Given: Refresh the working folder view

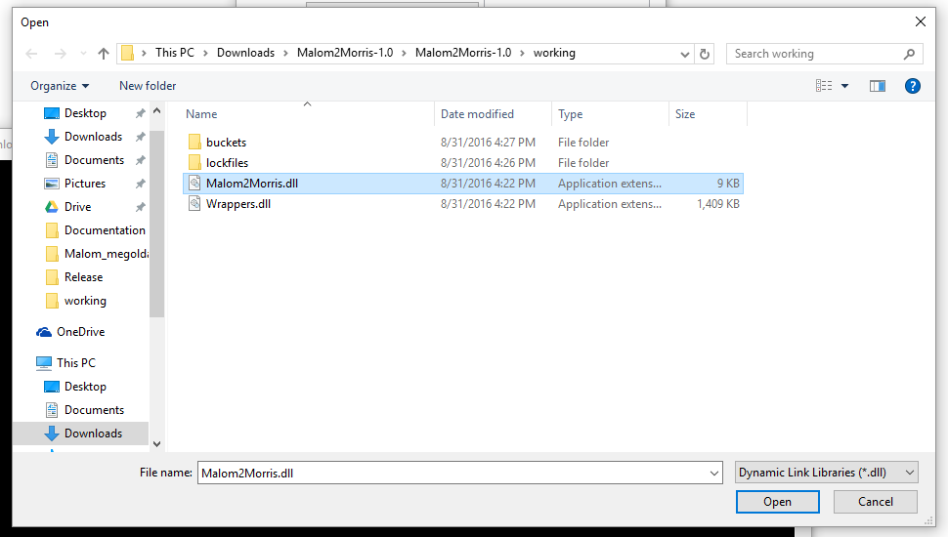Looking at the screenshot, I should 706,54.
